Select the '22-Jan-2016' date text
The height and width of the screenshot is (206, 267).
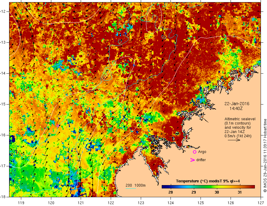[237, 104]
